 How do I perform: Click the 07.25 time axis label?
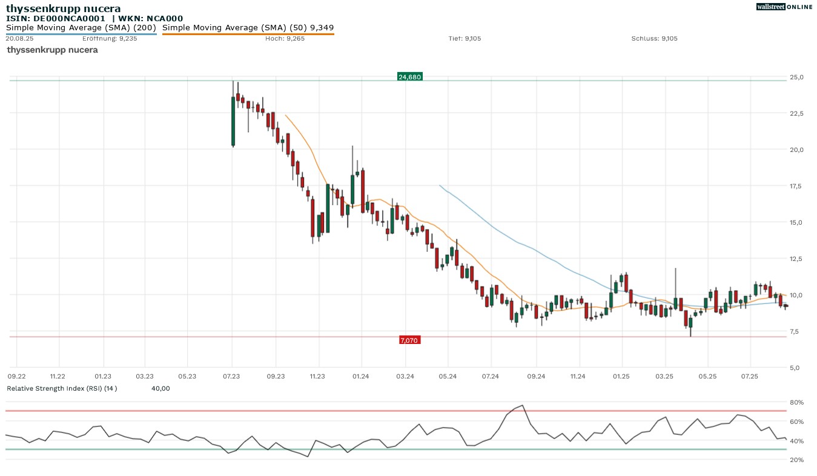(x=750, y=376)
